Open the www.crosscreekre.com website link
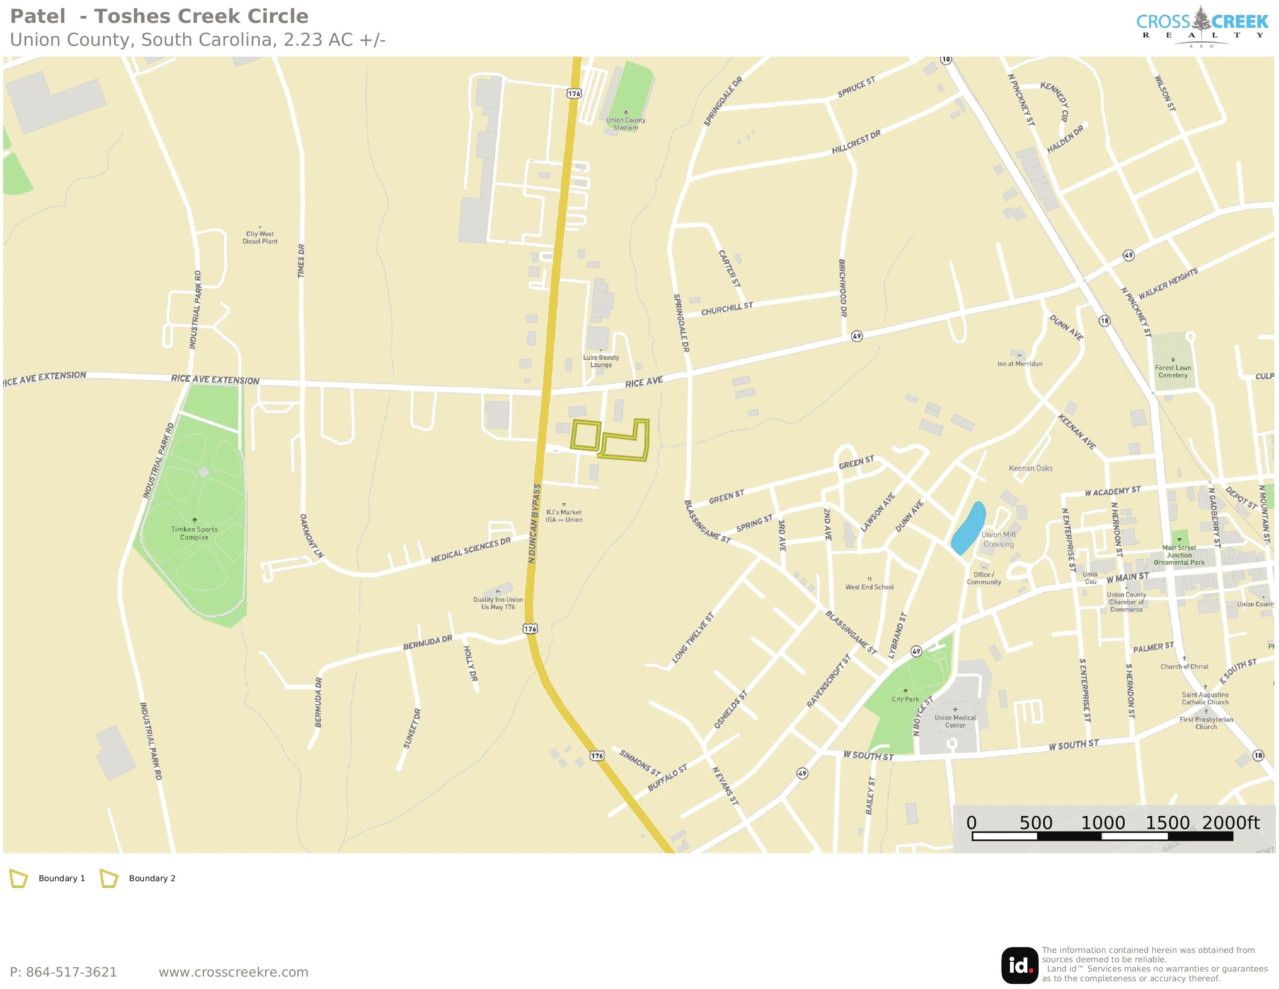1279x989 pixels. (x=234, y=972)
